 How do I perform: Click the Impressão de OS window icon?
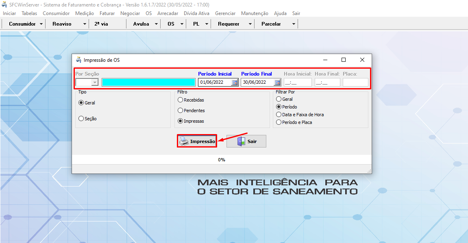pyautogui.click(x=78, y=60)
